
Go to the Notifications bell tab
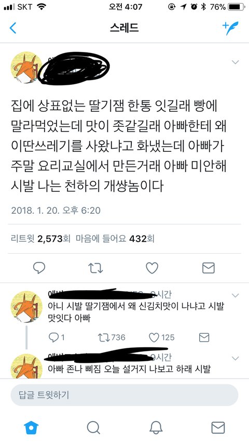tap(156, 427)
